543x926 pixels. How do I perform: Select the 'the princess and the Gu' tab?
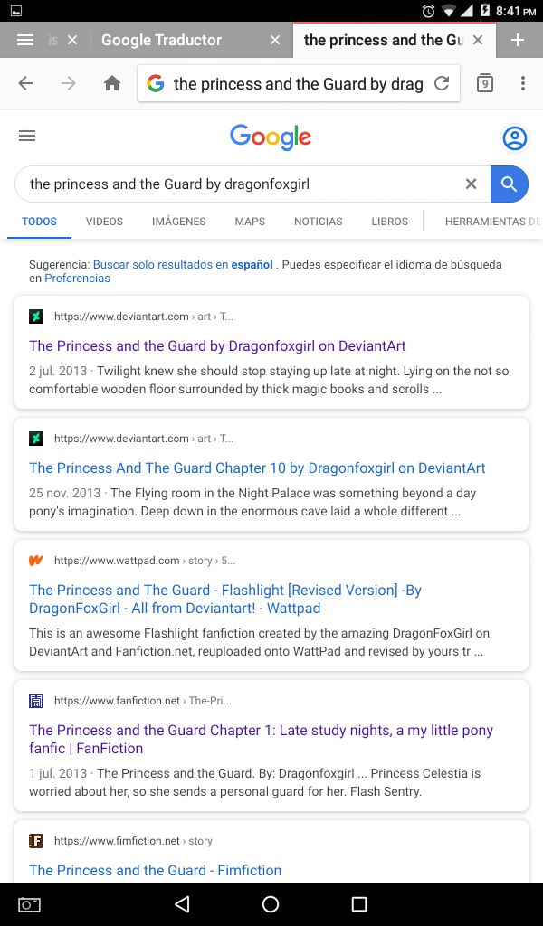[x=384, y=40]
